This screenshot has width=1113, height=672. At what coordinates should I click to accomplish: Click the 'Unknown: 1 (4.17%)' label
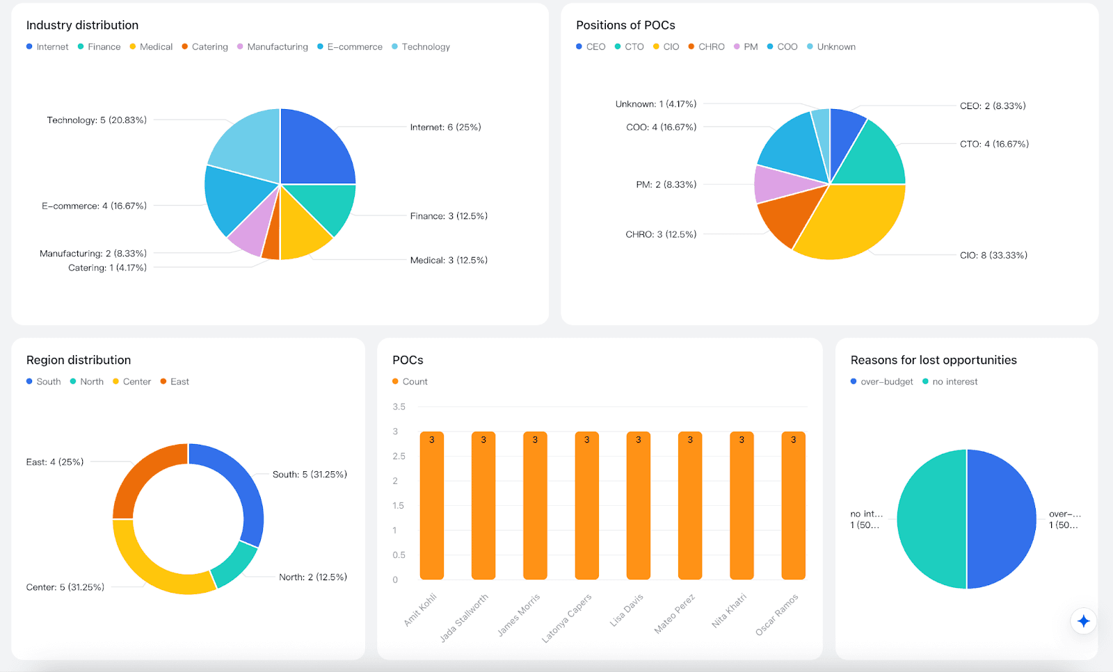pyautogui.click(x=656, y=104)
